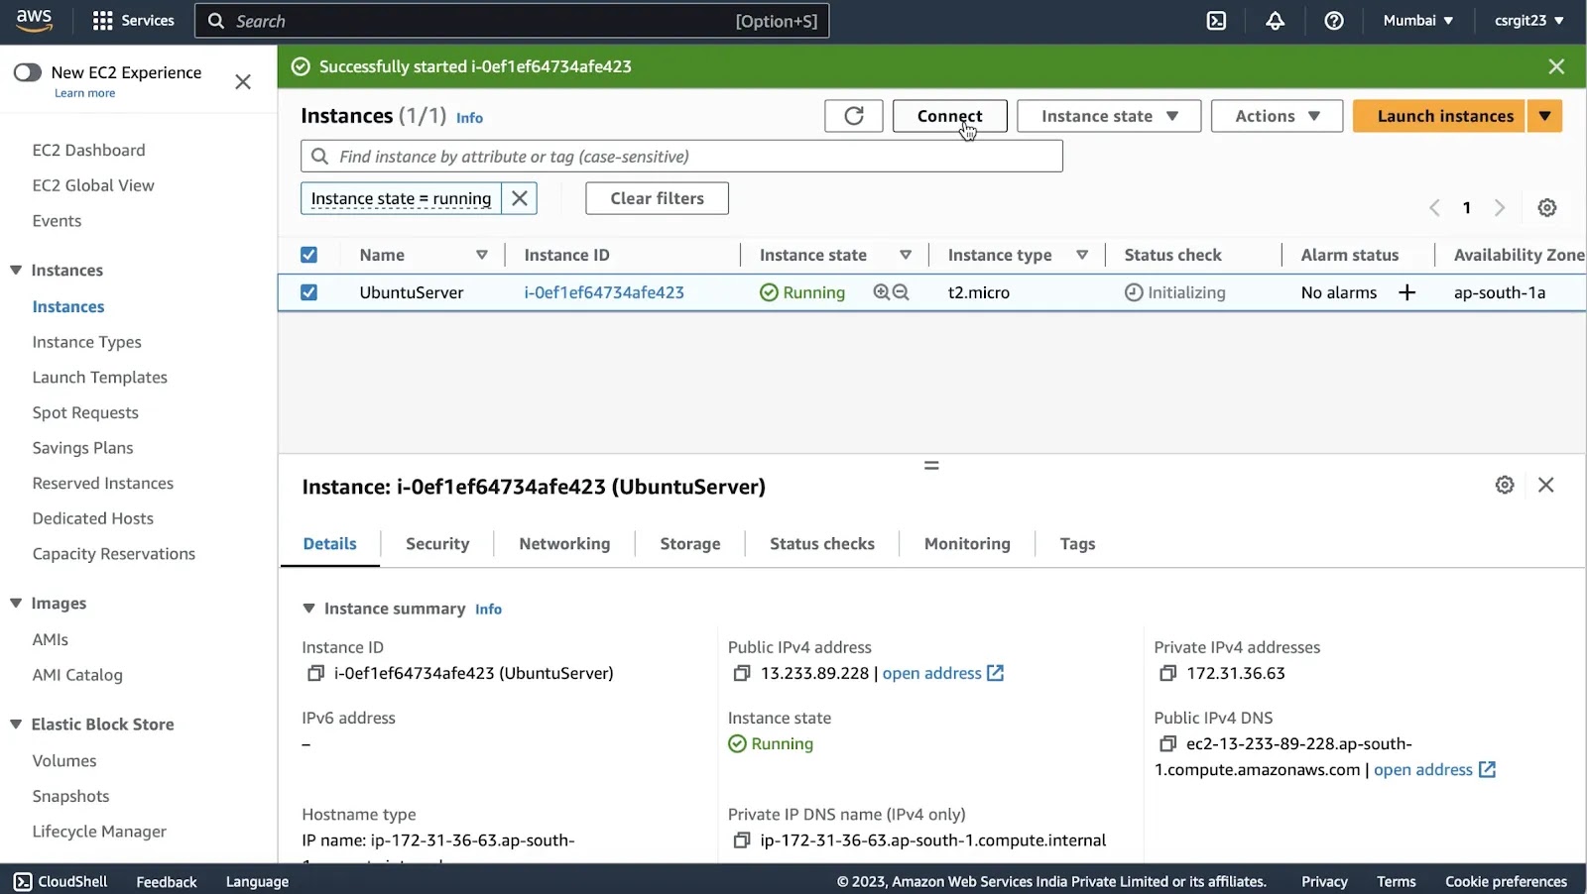Open the public IPv4 open address link
This screenshot has width=1587, height=894.
(942, 673)
